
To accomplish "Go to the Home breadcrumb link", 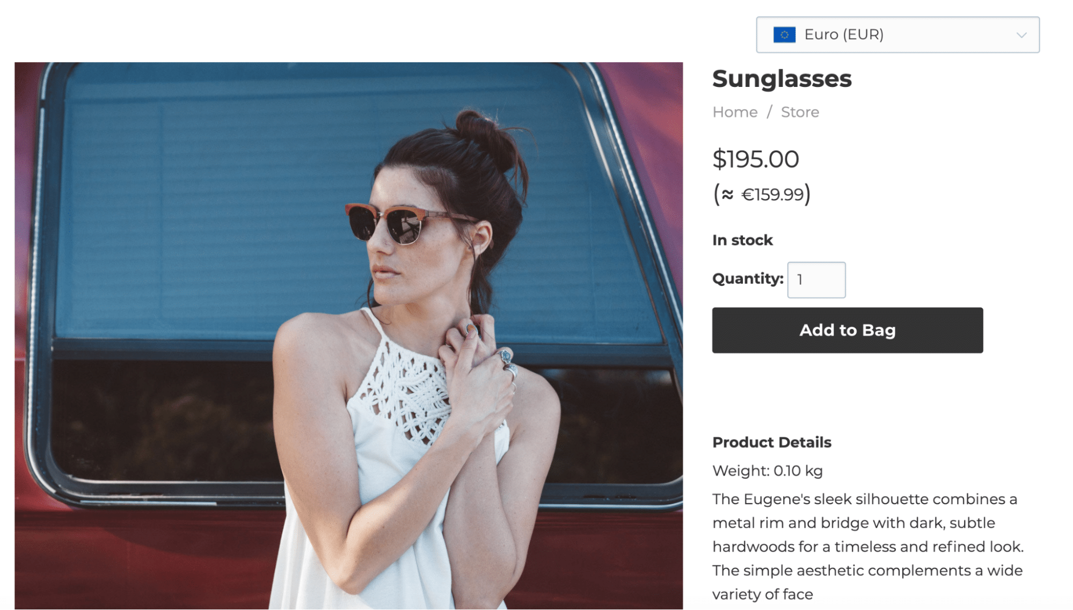I will (x=735, y=112).
